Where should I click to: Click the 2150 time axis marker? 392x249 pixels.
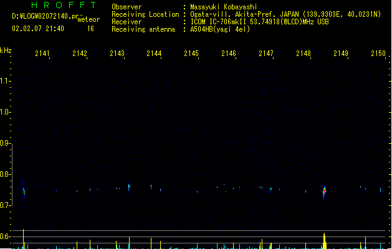pos(378,54)
